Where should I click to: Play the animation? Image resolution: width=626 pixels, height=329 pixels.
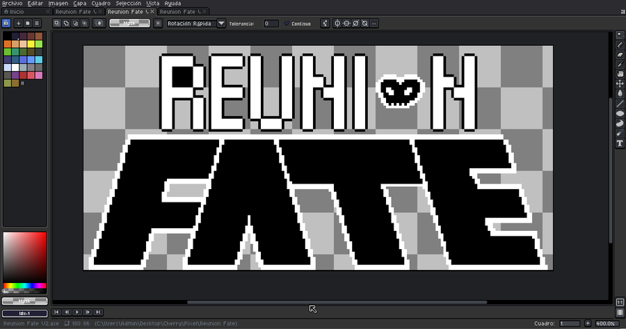tap(77, 312)
